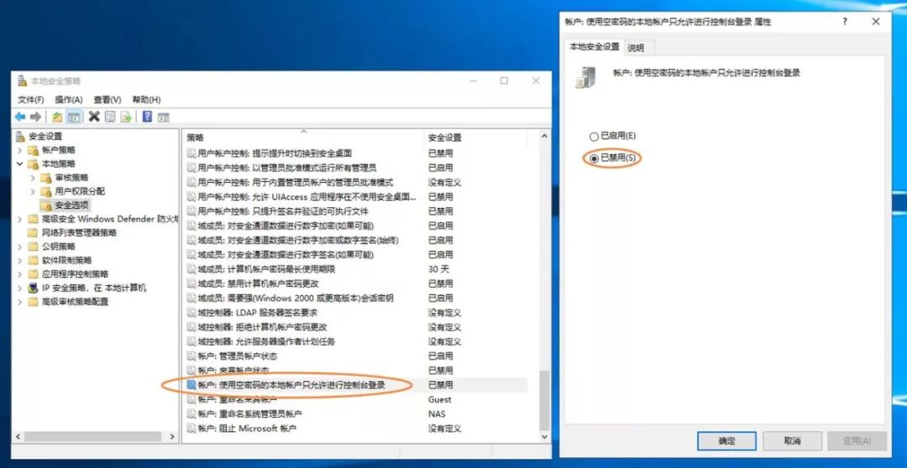Viewport: 907px width, 468px height.
Task: Click the 本地策略 folder icon
Action: (33, 164)
